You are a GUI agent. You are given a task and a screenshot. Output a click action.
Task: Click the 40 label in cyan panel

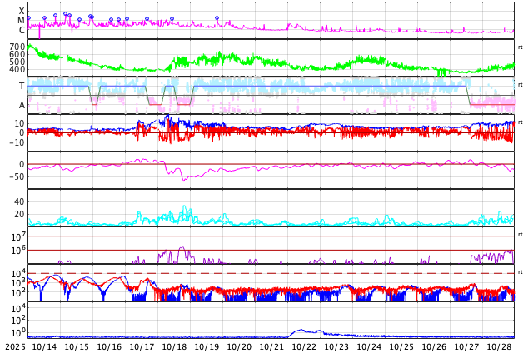[19, 201]
